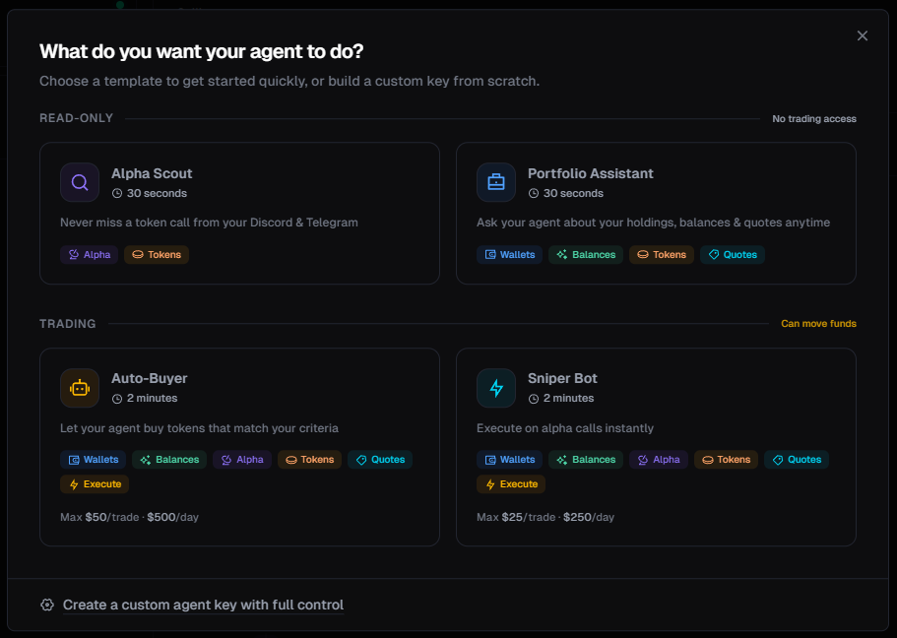Select the Portfolio Assistant template card
This screenshot has width=897, height=638.
pos(656,213)
